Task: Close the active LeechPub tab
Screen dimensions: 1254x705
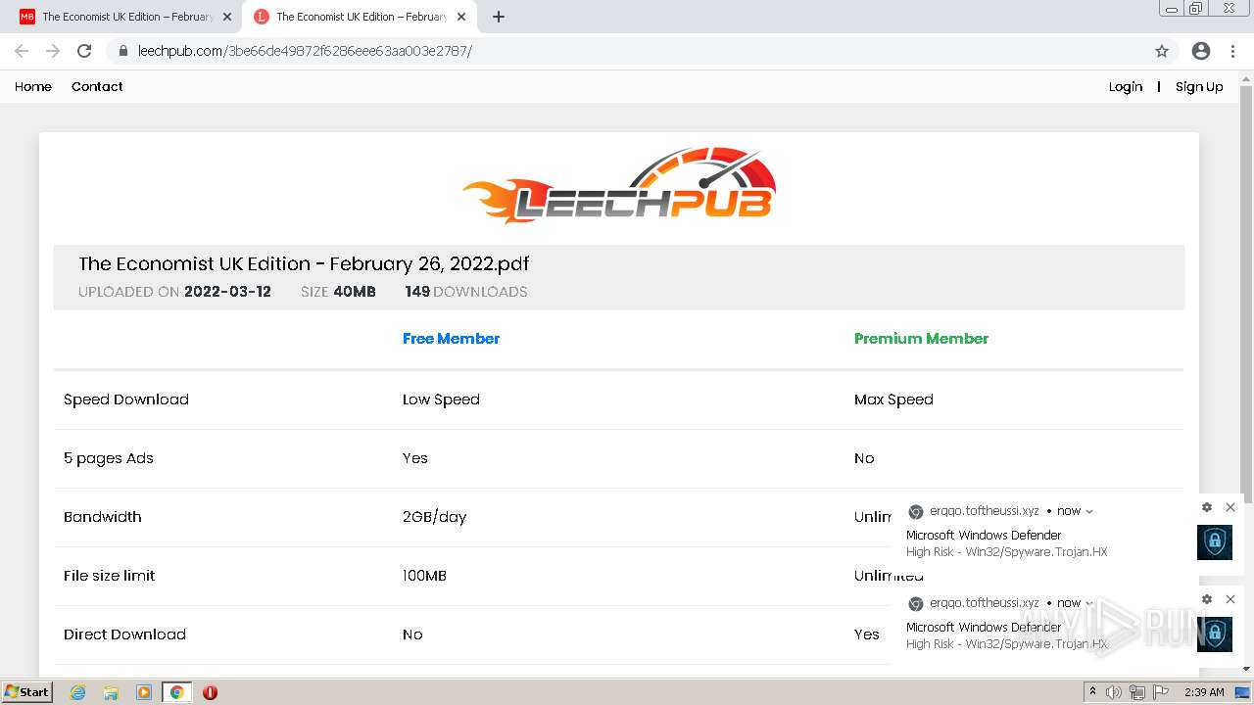Action: click(x=461, y=17)
